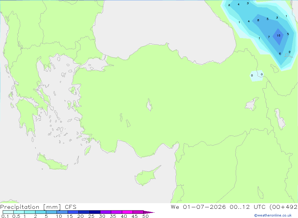Click the 25–30 mm navy legend swatch
The height and width of the screenshot is (218, 298).
[95, 212]
